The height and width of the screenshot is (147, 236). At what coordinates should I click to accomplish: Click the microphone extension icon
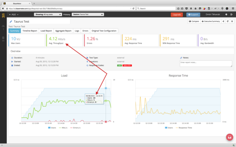[x=222, y=9]
